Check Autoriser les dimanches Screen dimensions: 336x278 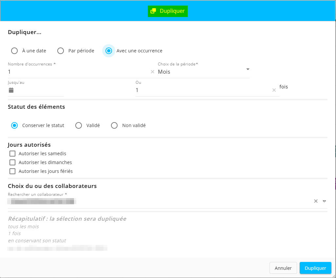12,162
